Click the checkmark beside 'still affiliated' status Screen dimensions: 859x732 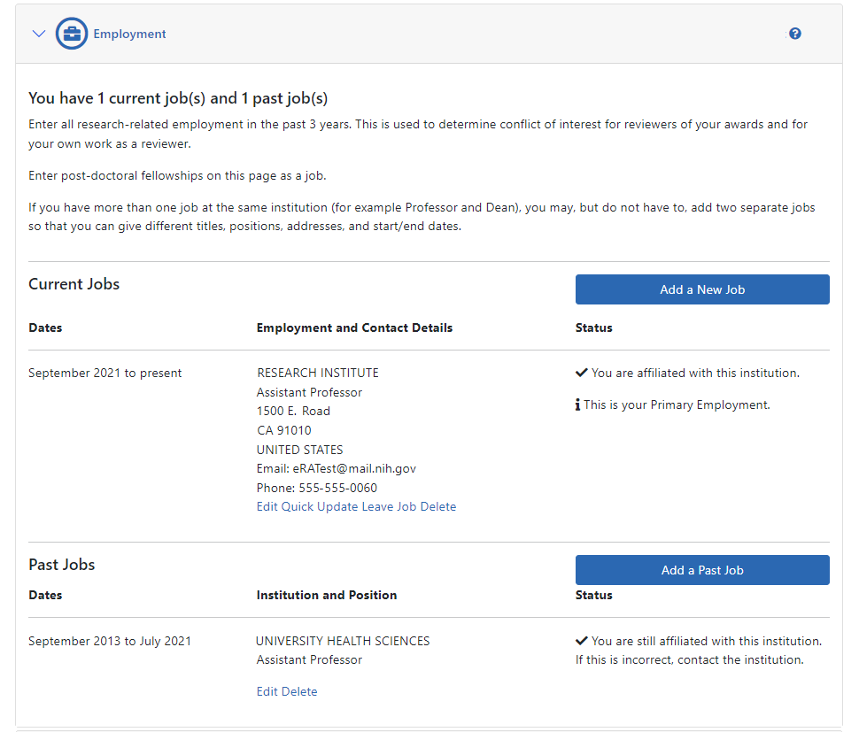[582, 641]
